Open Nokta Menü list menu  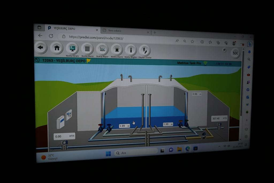point(87,49)
